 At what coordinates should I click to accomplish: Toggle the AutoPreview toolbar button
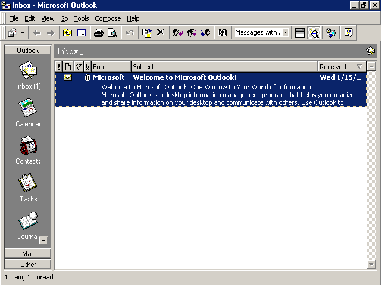click(x=314, y=33)
